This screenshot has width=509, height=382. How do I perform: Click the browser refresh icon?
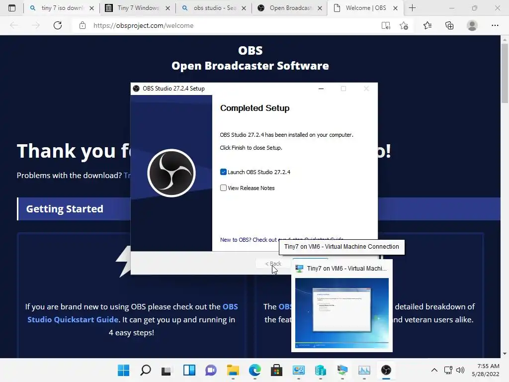pos(58,25)
